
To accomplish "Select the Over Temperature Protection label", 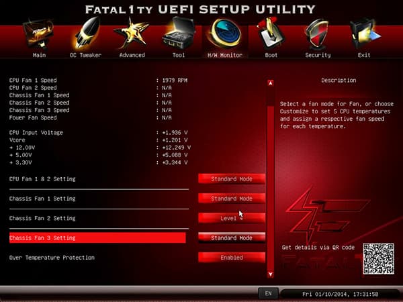I will (52, 258).
